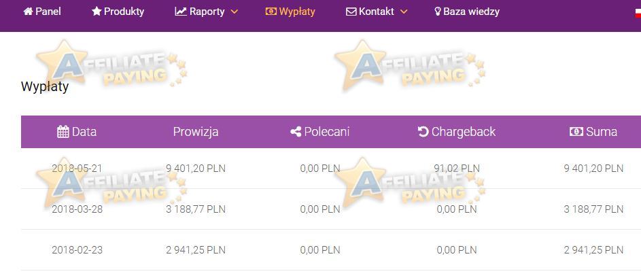
Task: Click the money icon beside Wypłaty
Action: pos(271,12)
